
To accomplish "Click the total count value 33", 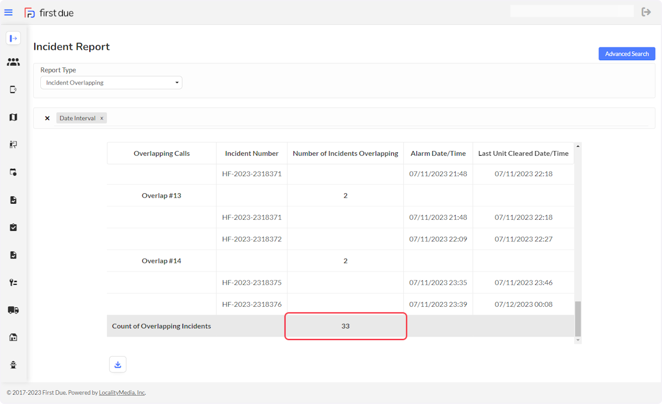I will (x=345, y=326).
